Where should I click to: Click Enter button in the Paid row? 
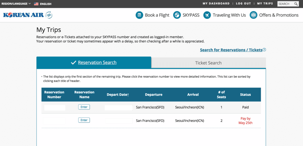coord(84,107)
